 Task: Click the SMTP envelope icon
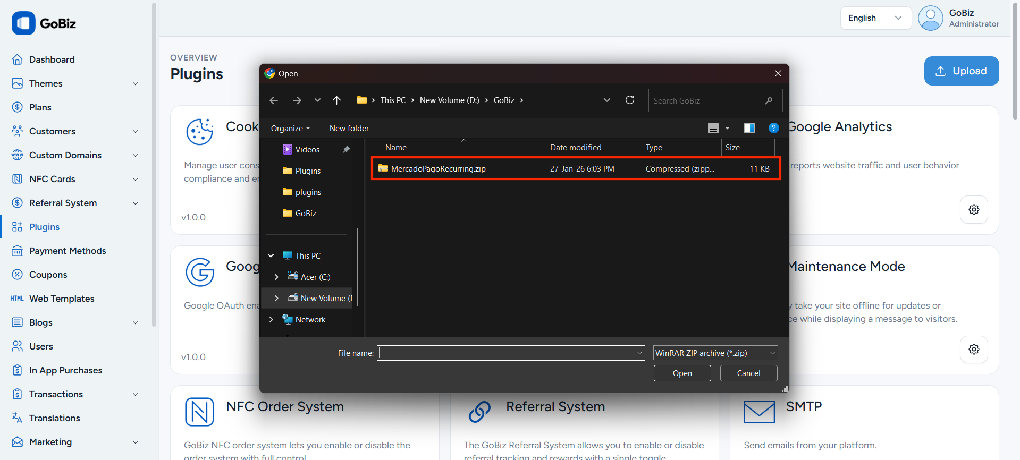(759, 412)
